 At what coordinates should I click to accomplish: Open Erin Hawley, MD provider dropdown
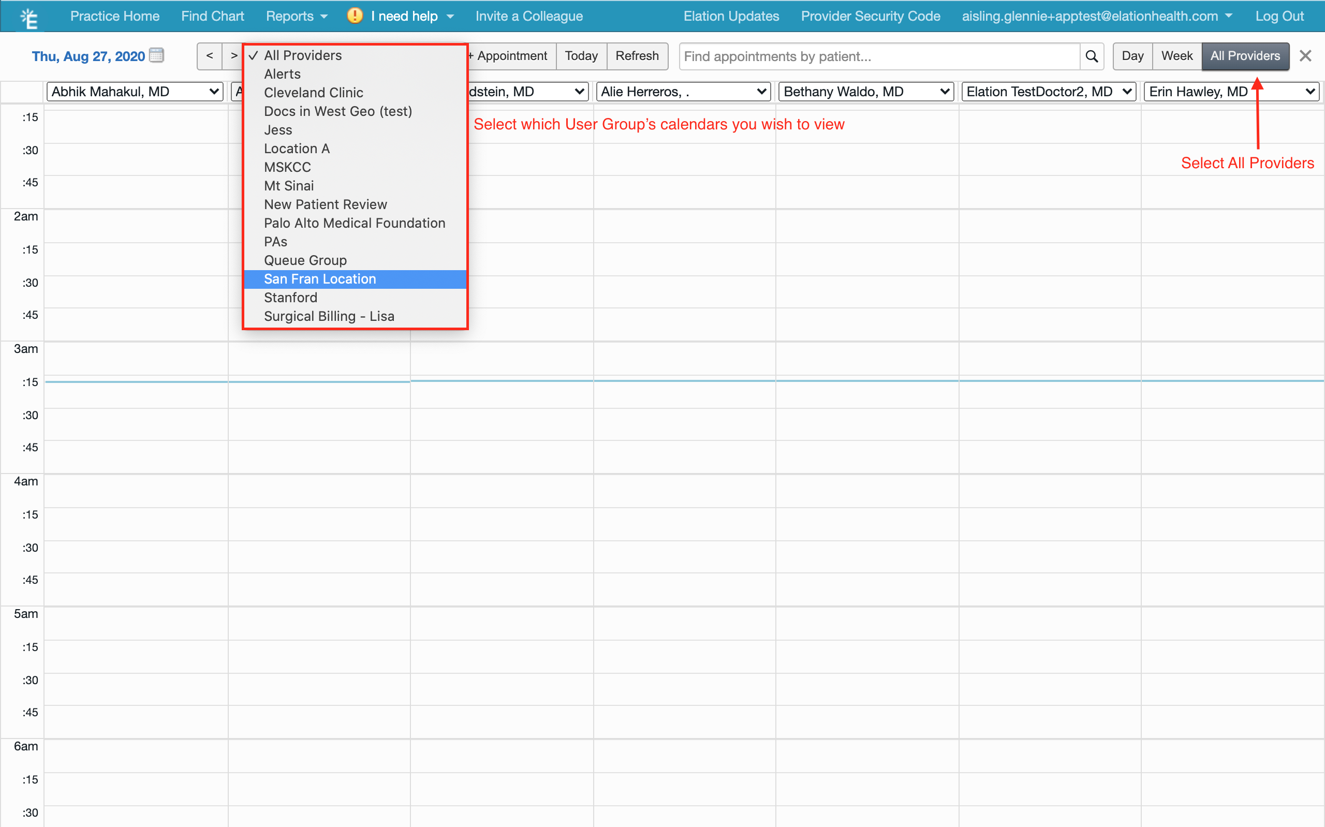pyautogui.click(x=1231, y=91)
